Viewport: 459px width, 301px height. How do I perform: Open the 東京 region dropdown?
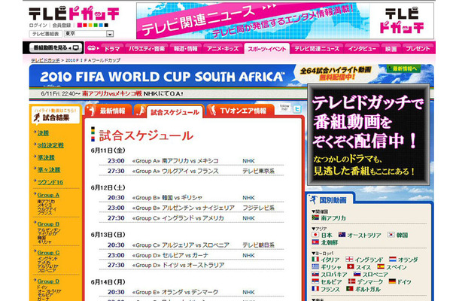110,34
